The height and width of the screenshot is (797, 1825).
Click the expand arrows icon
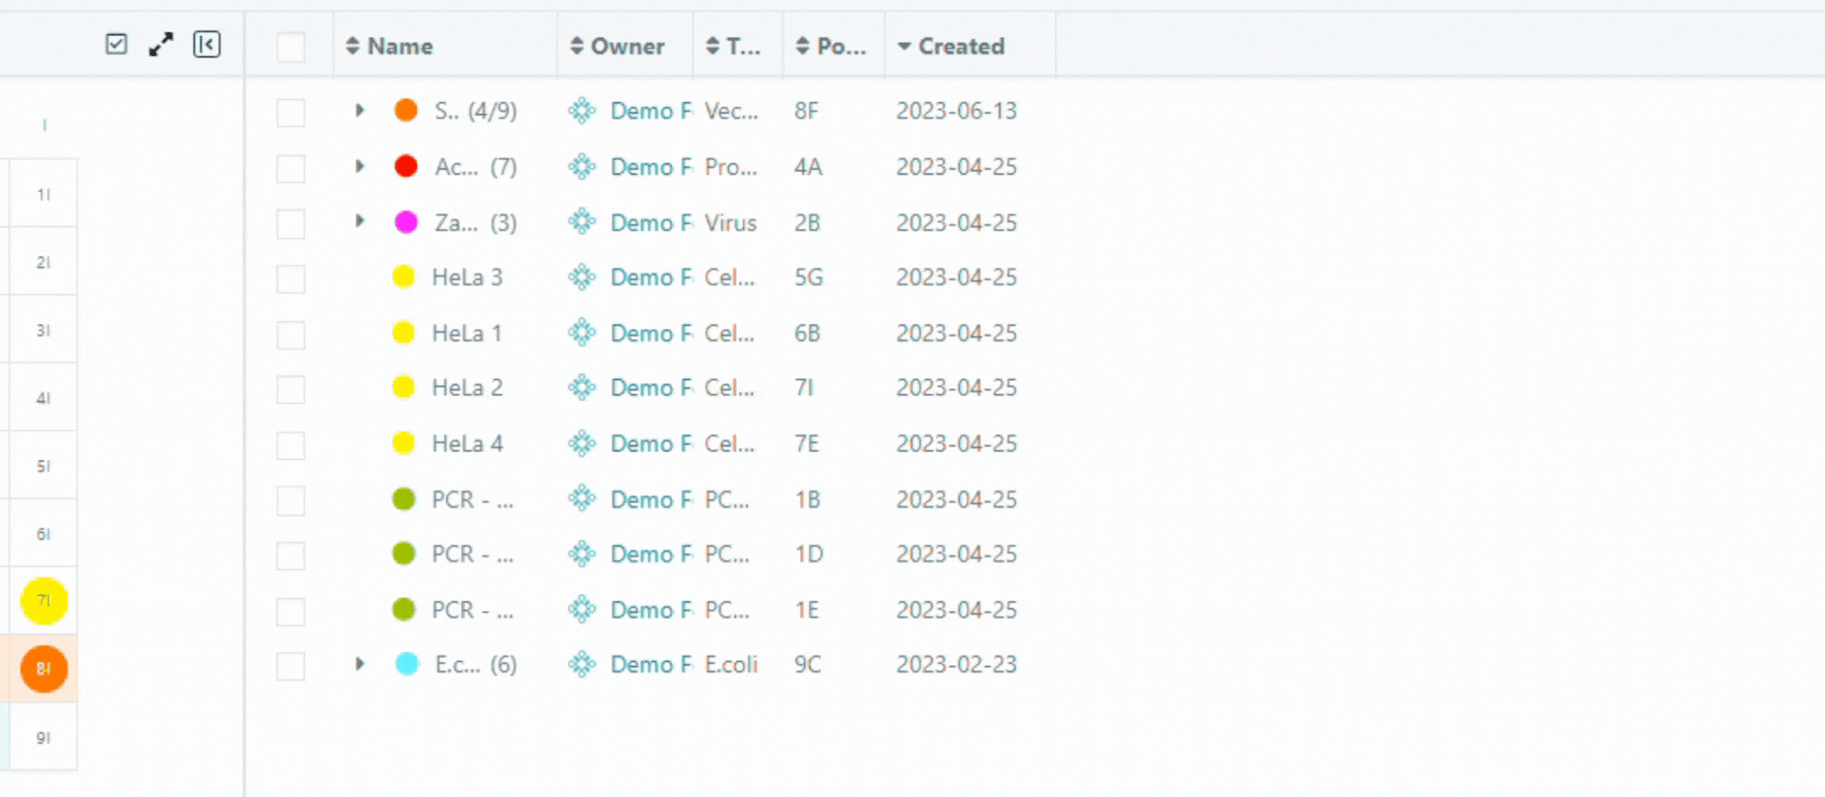161,45
